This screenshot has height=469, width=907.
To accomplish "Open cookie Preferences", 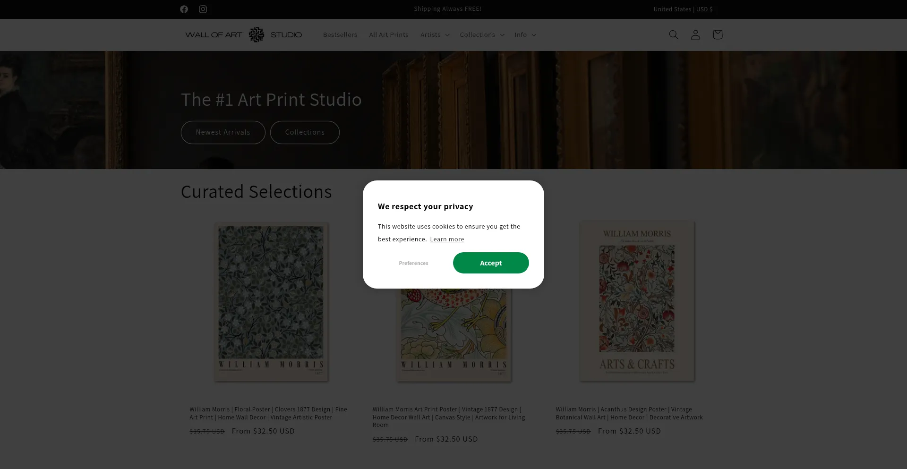I will coord(413,263).
